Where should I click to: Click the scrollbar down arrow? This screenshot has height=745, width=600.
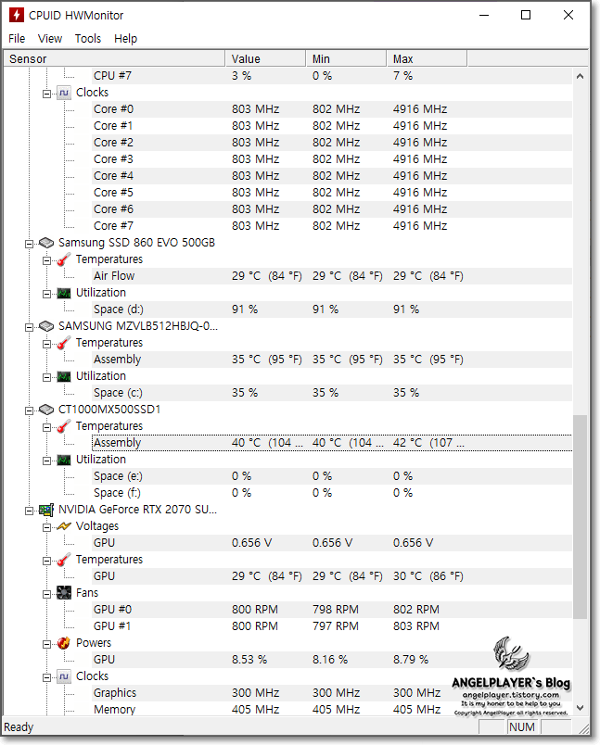click(x=580, y=708)
